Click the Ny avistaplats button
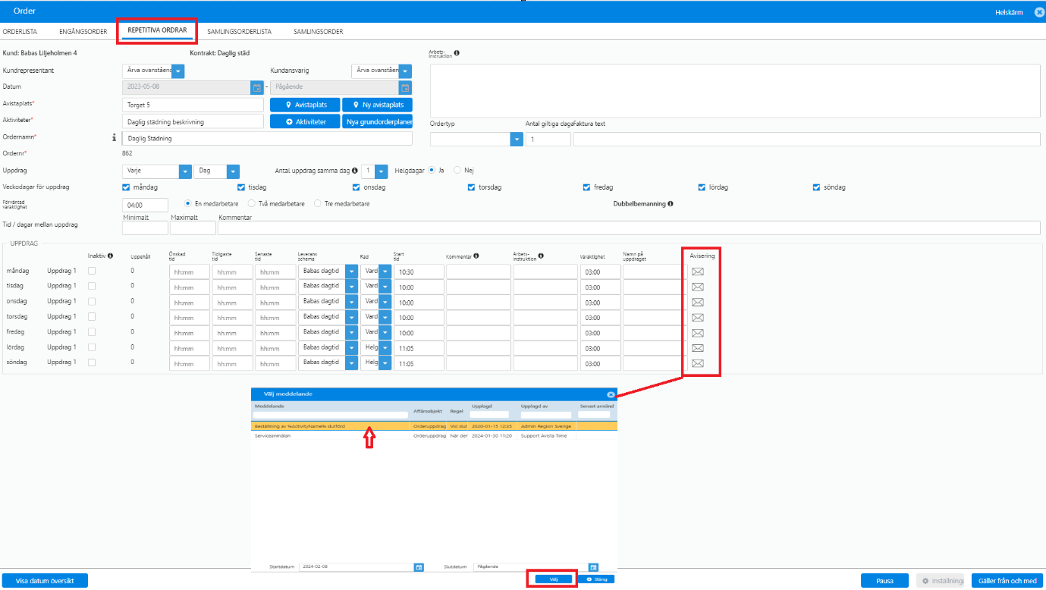This screenshot has width=1046, height=590. click(x=377, y=105)
